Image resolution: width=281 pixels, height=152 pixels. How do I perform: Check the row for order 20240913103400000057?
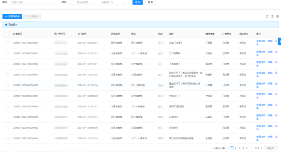point(7,43)
